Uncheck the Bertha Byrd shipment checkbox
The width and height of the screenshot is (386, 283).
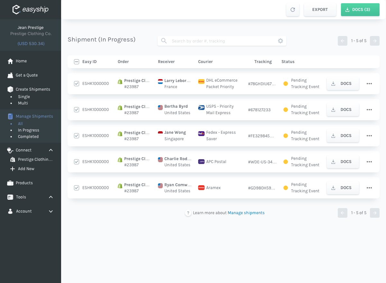point(77,110)
